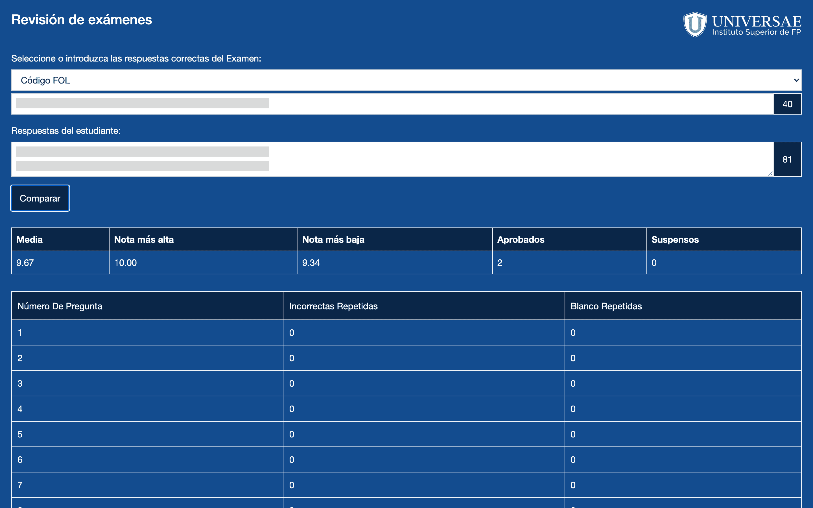813x508 pixels.
Task: Click the Revisión de exámenes title
Action: [82, 20]
